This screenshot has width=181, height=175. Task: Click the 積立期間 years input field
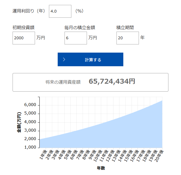pos(127,38)
